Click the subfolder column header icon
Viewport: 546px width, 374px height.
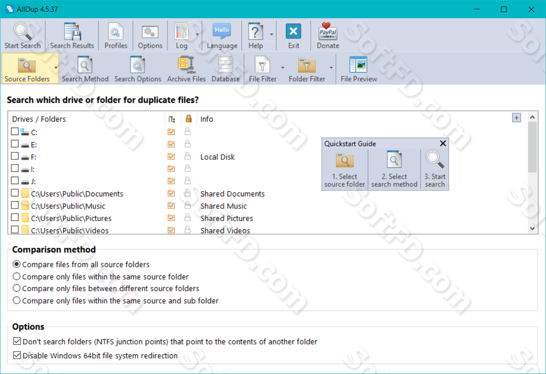click(x=172, y=119)
